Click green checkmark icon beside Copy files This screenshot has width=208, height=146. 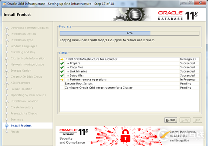click(x=62, y=67)
